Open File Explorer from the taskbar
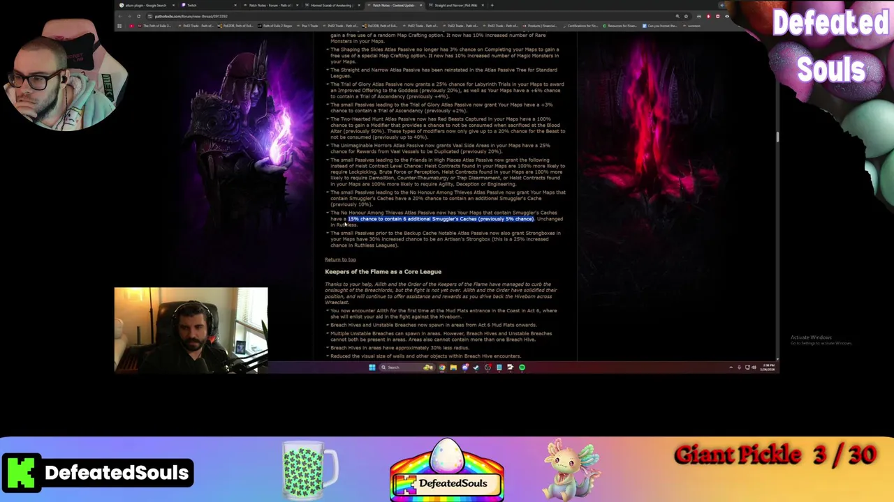The width and height of the screenshot is (894, 502). tap(453, 367)
